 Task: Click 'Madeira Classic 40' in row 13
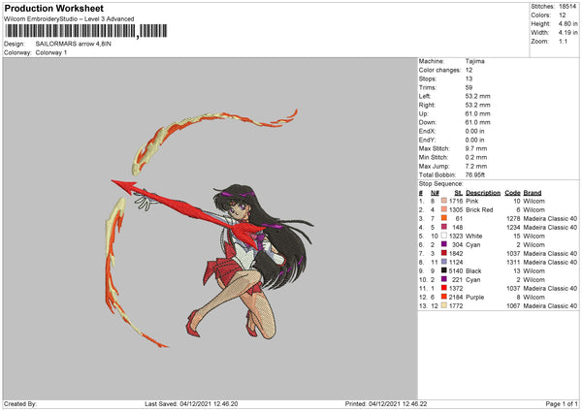[x=550, y=305]
